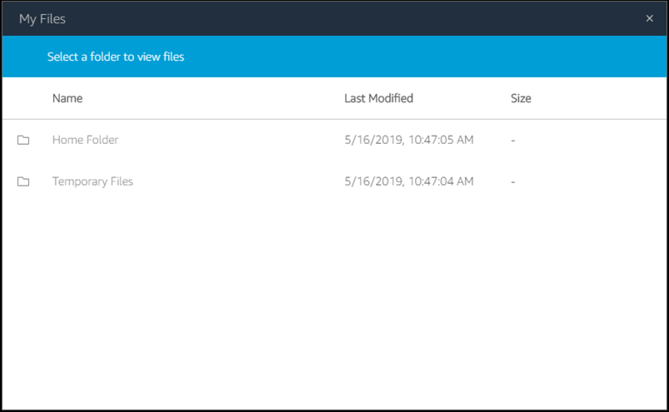Click the empty middle of the dark title bar
The height and width of the screenshot is (412, 669).
[333, 18]
